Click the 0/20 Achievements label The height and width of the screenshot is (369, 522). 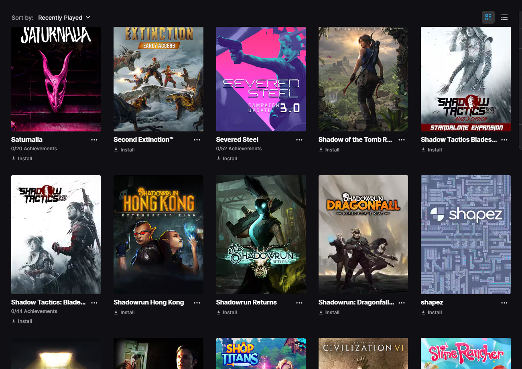pos(34,149)
